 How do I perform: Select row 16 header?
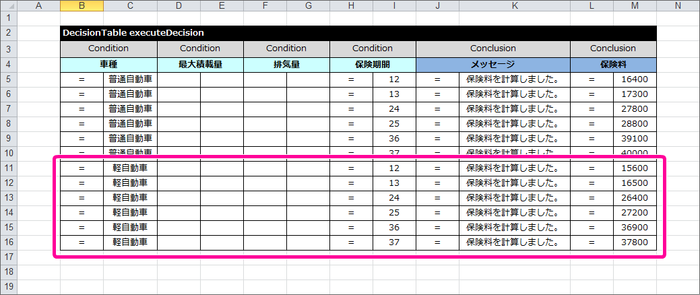[8, 242]
